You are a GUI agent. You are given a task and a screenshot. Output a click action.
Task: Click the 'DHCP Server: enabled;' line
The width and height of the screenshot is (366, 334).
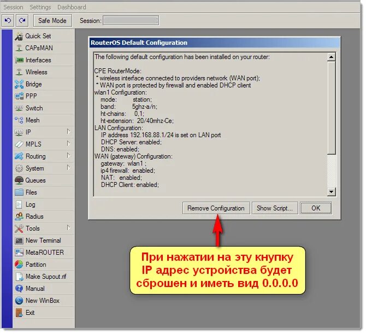[131, 142]
